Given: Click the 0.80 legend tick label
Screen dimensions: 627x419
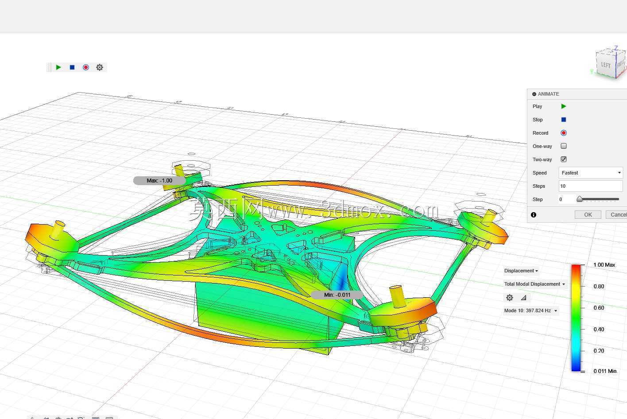Looking at the screenshot, I should (599, 287).
